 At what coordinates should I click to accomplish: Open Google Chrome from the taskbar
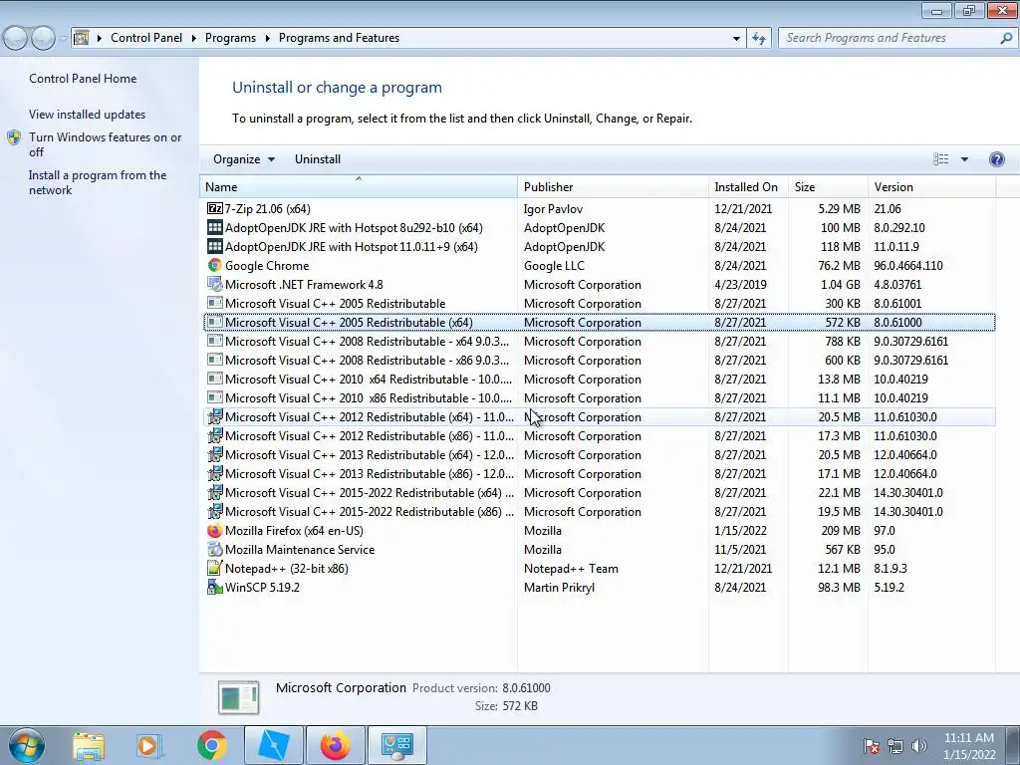pyautogui.click(x=211, y=745)
